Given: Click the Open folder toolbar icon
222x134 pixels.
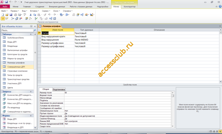Looking at the screenshot, I should 7,15.
